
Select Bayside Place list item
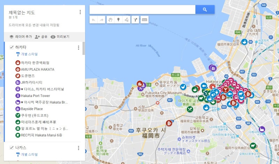[32, 109]
